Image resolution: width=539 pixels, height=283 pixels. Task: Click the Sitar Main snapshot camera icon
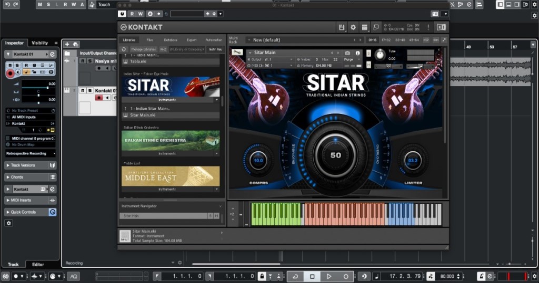coord(347,53)
